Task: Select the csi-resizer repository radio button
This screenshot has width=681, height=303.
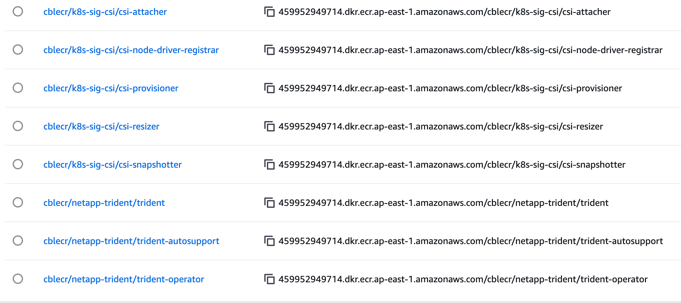Action: pyautogui.click(x=18, y=126)
